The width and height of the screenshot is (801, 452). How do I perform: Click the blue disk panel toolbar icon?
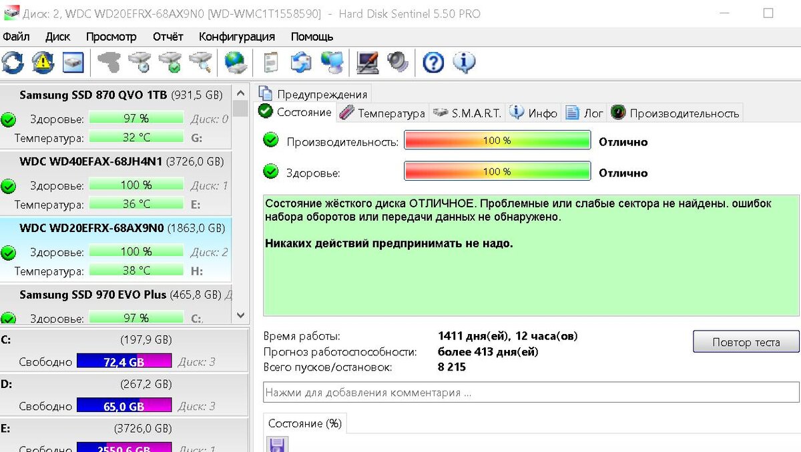click(73, 63)
